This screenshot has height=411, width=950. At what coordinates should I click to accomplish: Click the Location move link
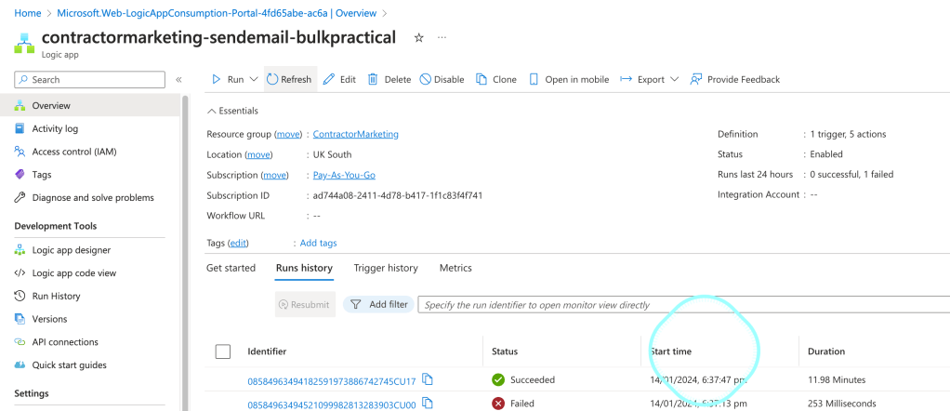pos(258,154)
